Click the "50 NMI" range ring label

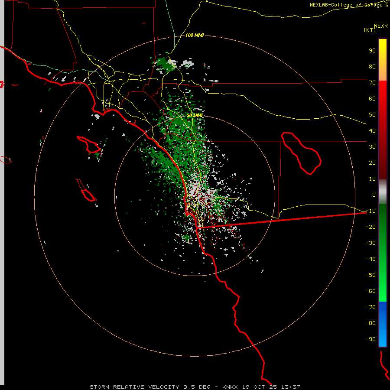point(195,116)
